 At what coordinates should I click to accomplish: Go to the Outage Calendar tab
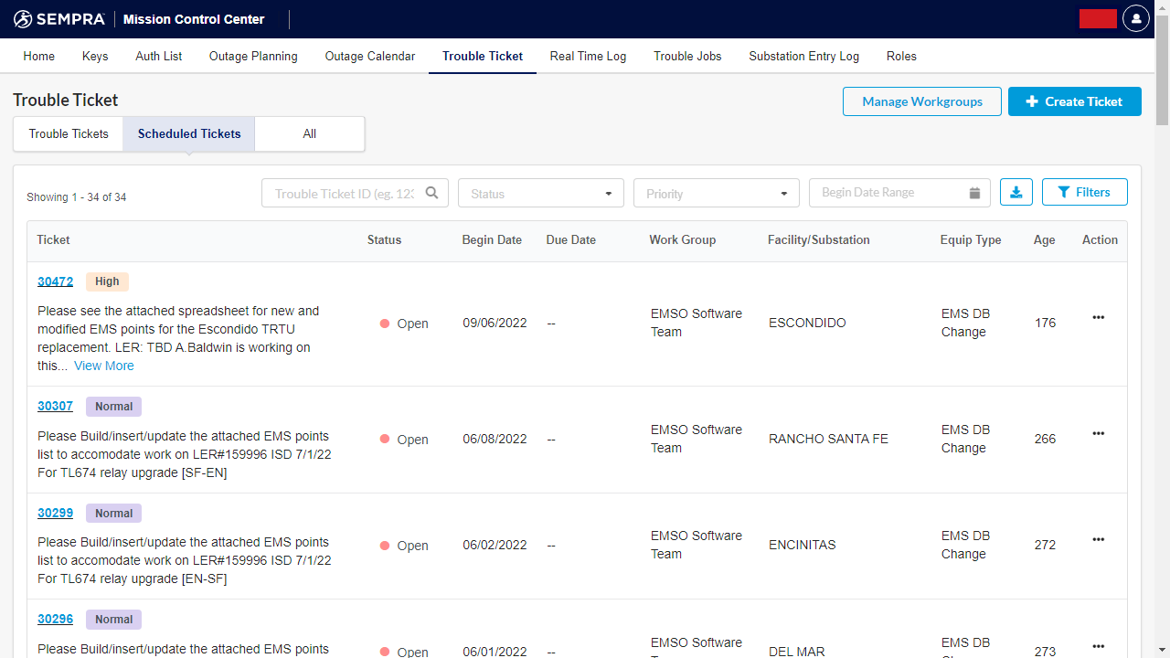[369, 56]
